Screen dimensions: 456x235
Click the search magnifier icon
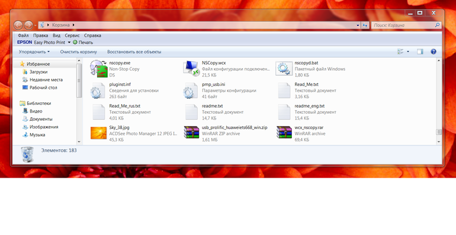tap(437, 25)
